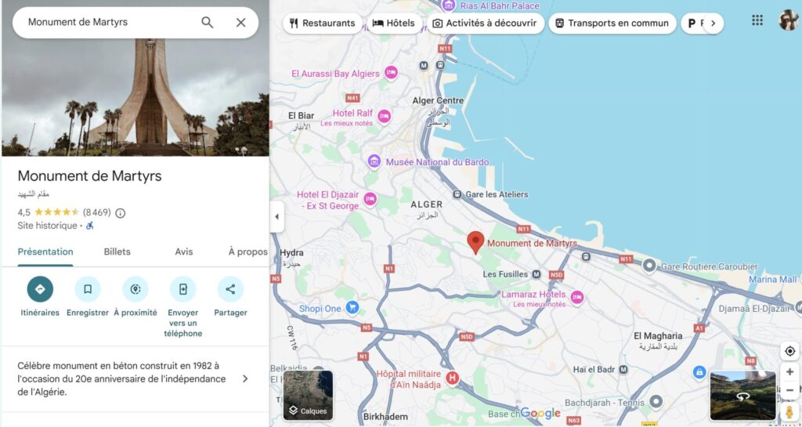Switch to the Billets tab
This screenshot has height=427, width=802.
117,251
